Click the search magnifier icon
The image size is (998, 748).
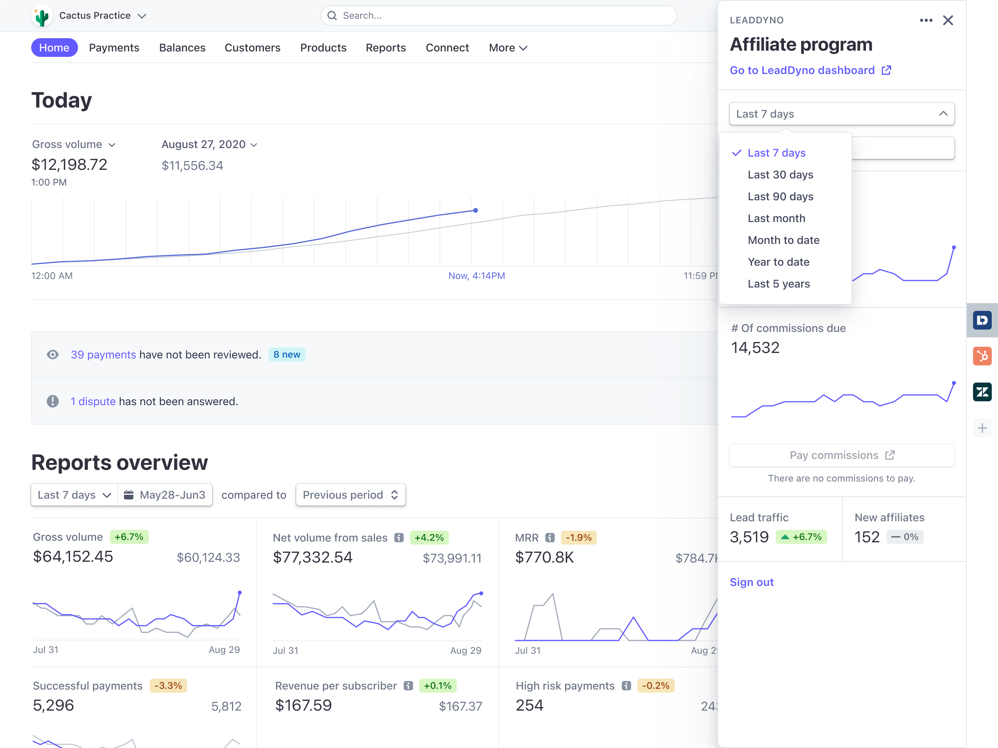[x=332, y=15]
